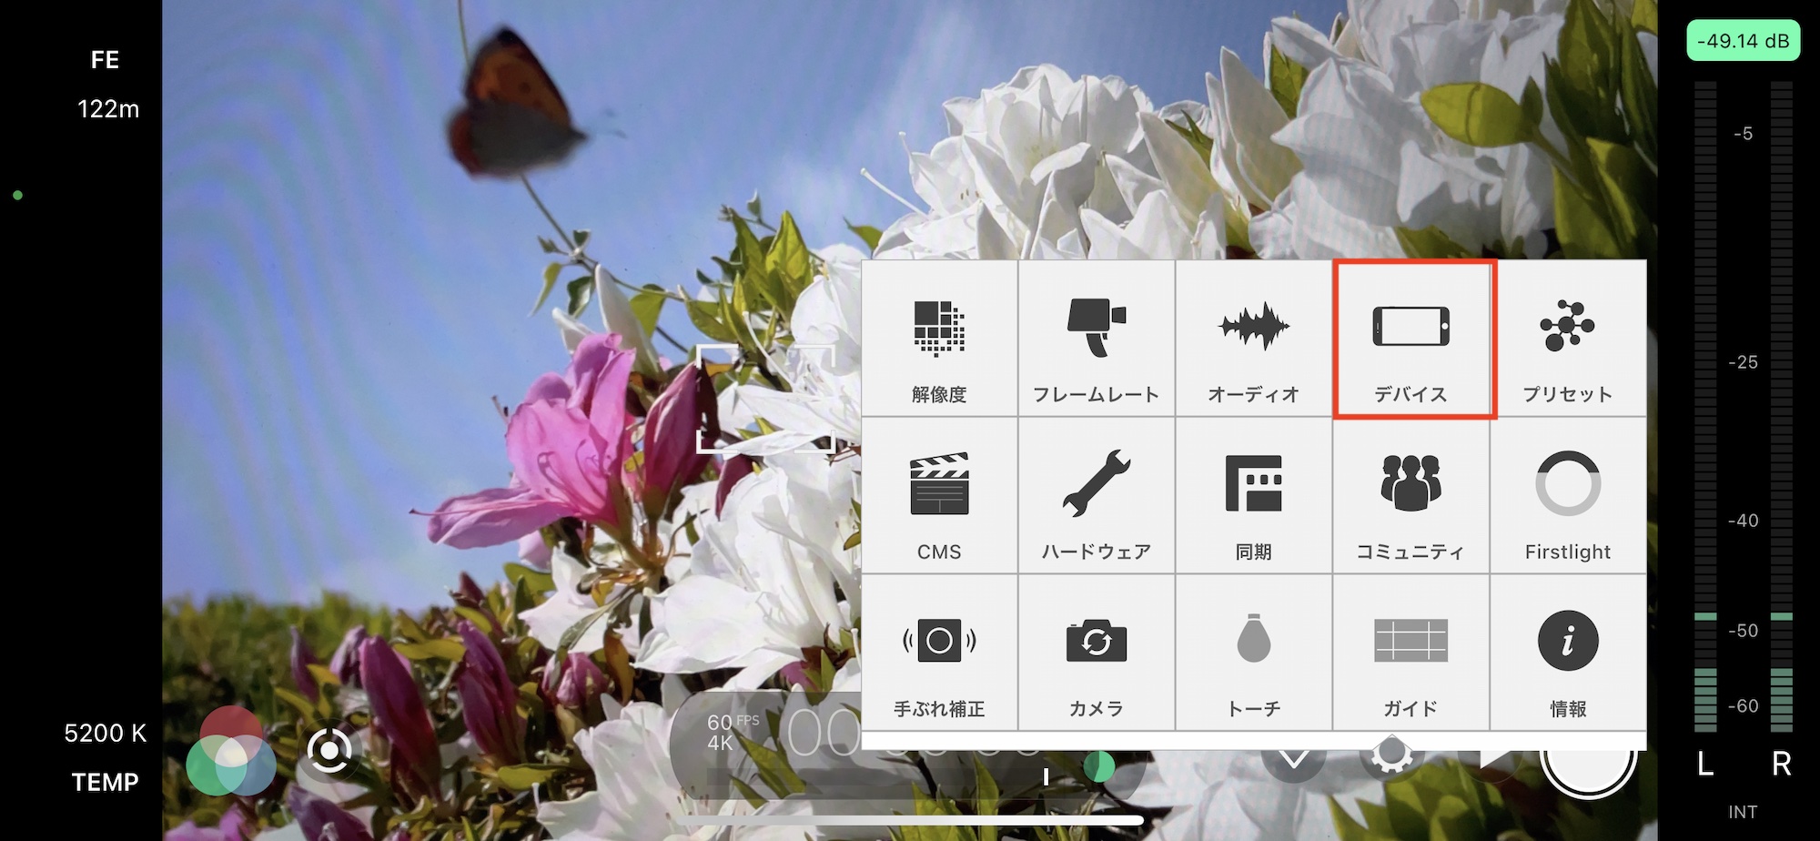
Task: Select the デバイス device tile
Action: pyautogui.click(x=1411, y=339)
